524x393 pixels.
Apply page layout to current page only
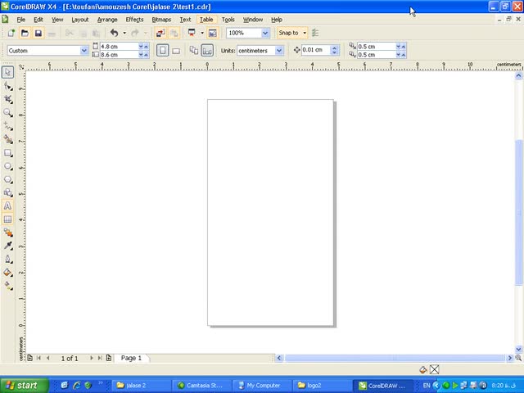[x=207, y=51]
